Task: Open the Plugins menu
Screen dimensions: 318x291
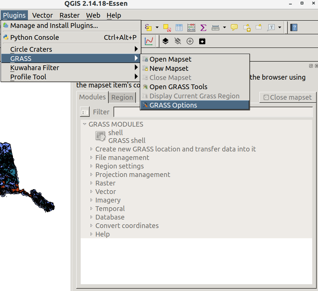Action: (14, 15)
